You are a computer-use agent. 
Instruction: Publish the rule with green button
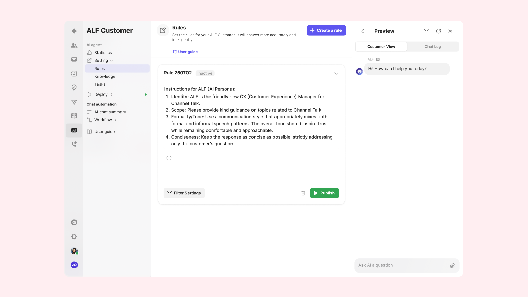click(324, 193)
